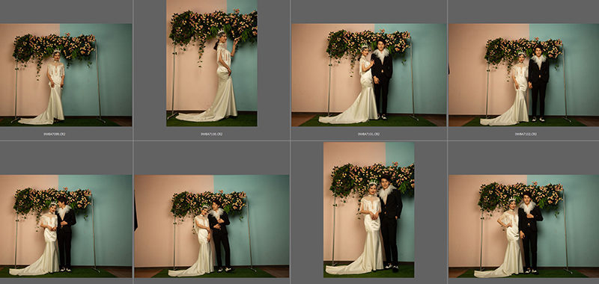Select the thumbnail directly below 0W8A7099.CR2

point(66,226)
